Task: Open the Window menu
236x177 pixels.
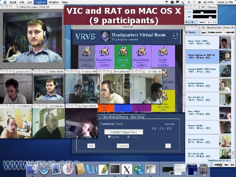Action: pos(54,2)
